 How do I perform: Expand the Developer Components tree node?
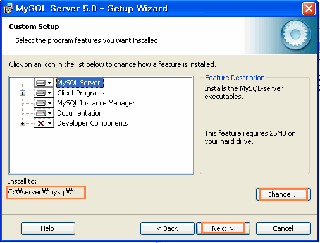[22, 123]
